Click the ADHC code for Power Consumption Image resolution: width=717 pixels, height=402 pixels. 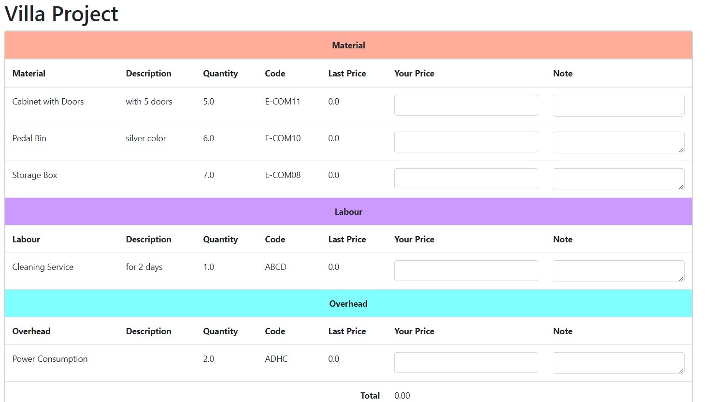[276, 359]
